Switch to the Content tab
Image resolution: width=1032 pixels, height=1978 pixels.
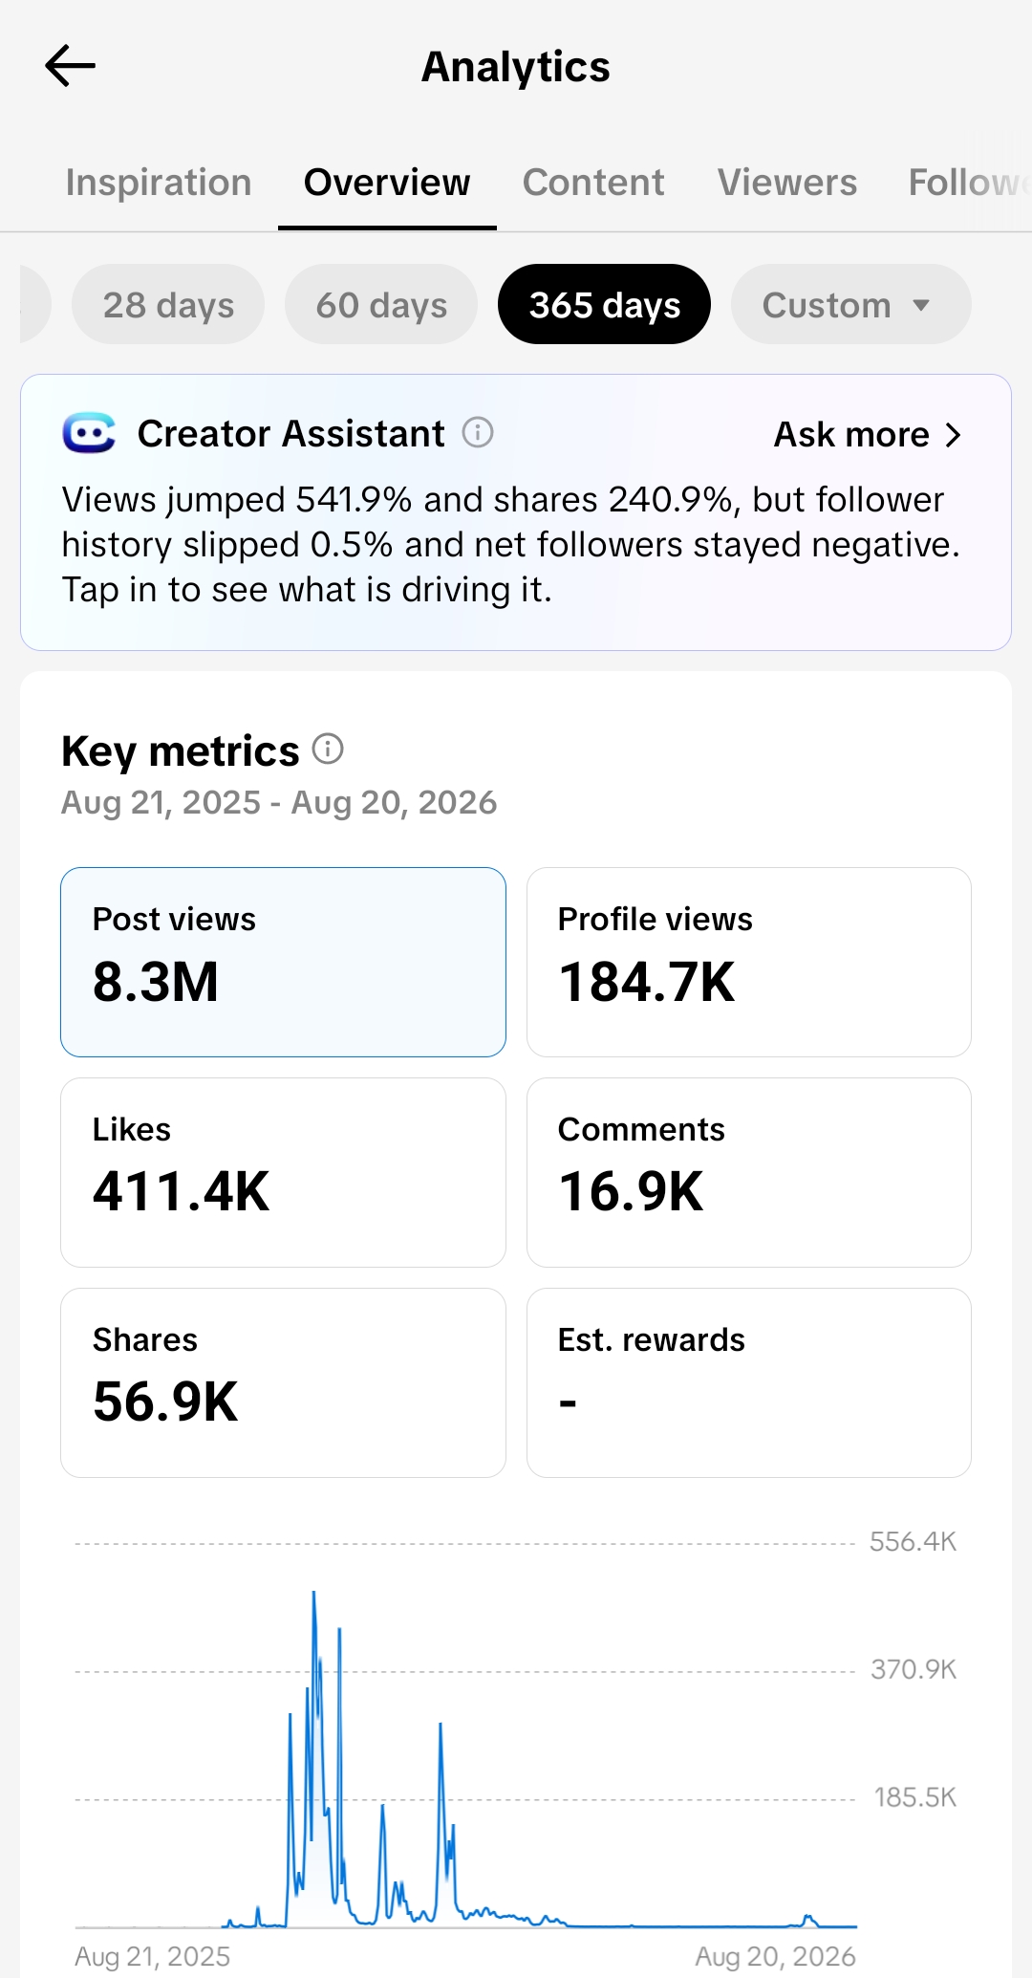(593, 183)
